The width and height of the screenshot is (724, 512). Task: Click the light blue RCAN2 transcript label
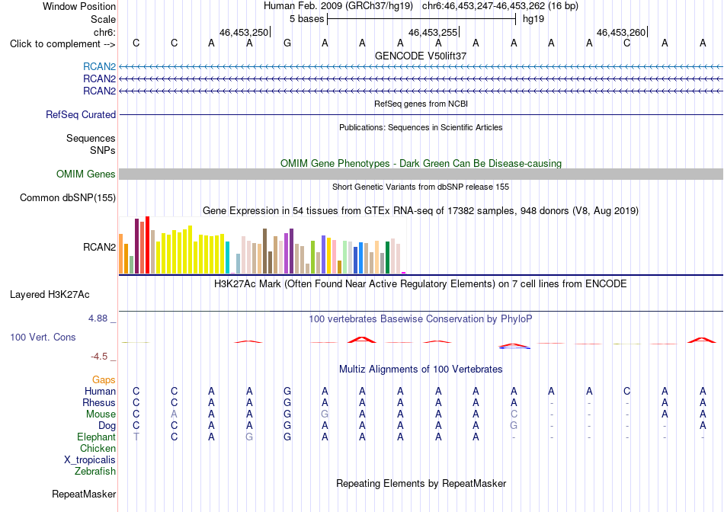99,66
